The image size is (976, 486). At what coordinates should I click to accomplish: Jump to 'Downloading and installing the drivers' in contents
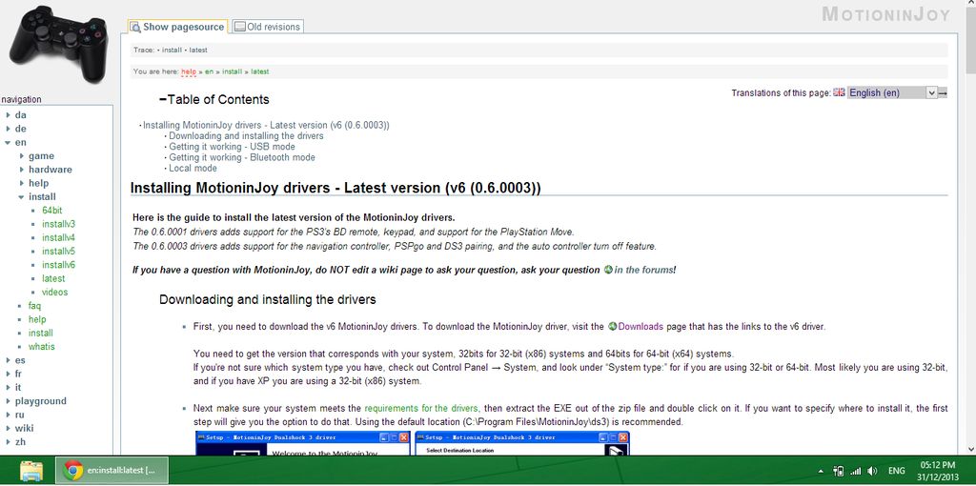[x=246, y=135]
